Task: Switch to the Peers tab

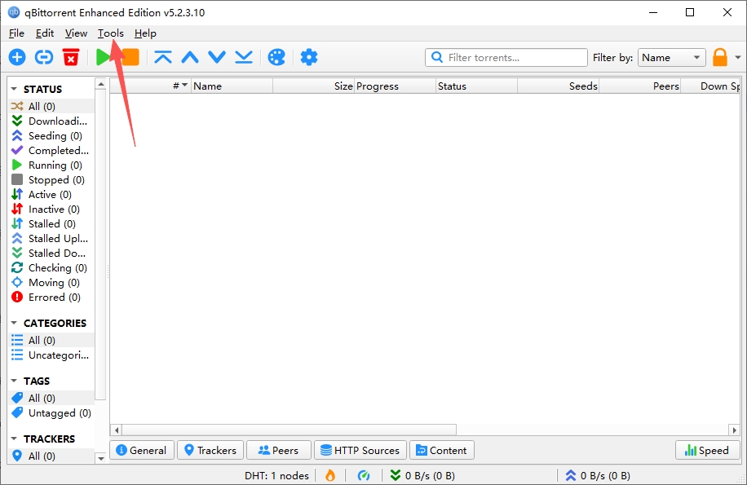Action: click(x=278, y=450)
